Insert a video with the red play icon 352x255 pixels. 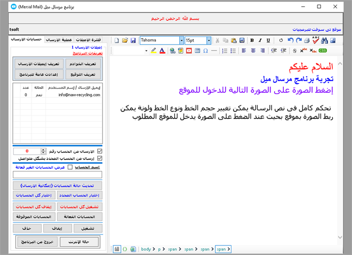click(189, 51)
